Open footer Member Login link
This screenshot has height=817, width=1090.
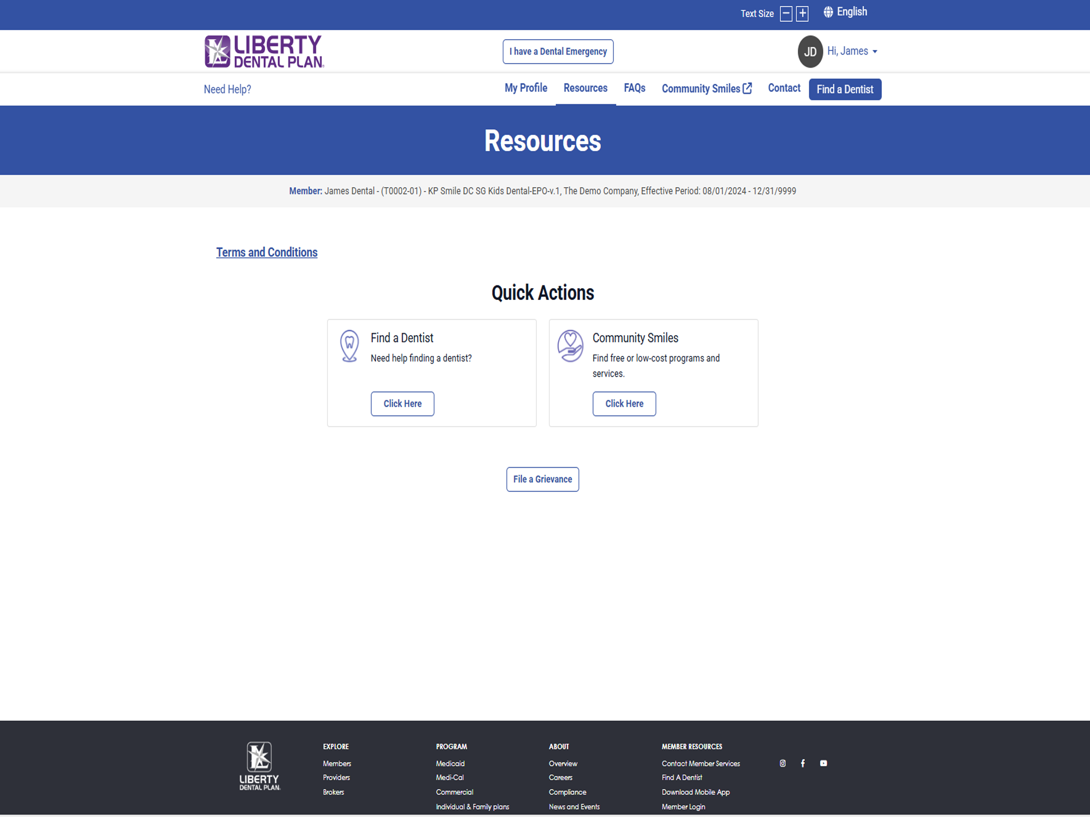683,807
